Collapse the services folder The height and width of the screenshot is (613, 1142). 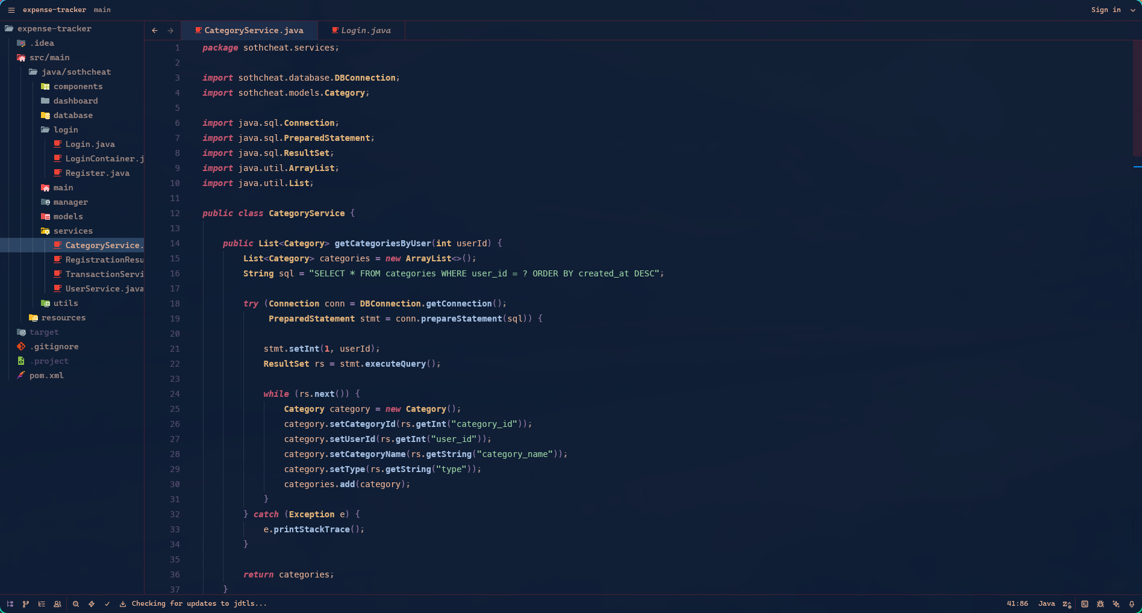point(72,231)
